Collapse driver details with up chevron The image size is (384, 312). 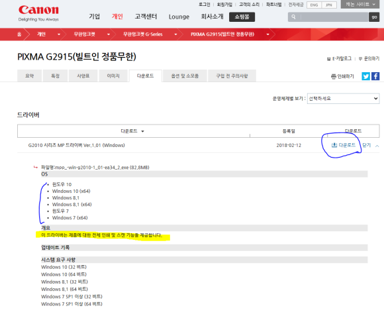coord(377,146)
